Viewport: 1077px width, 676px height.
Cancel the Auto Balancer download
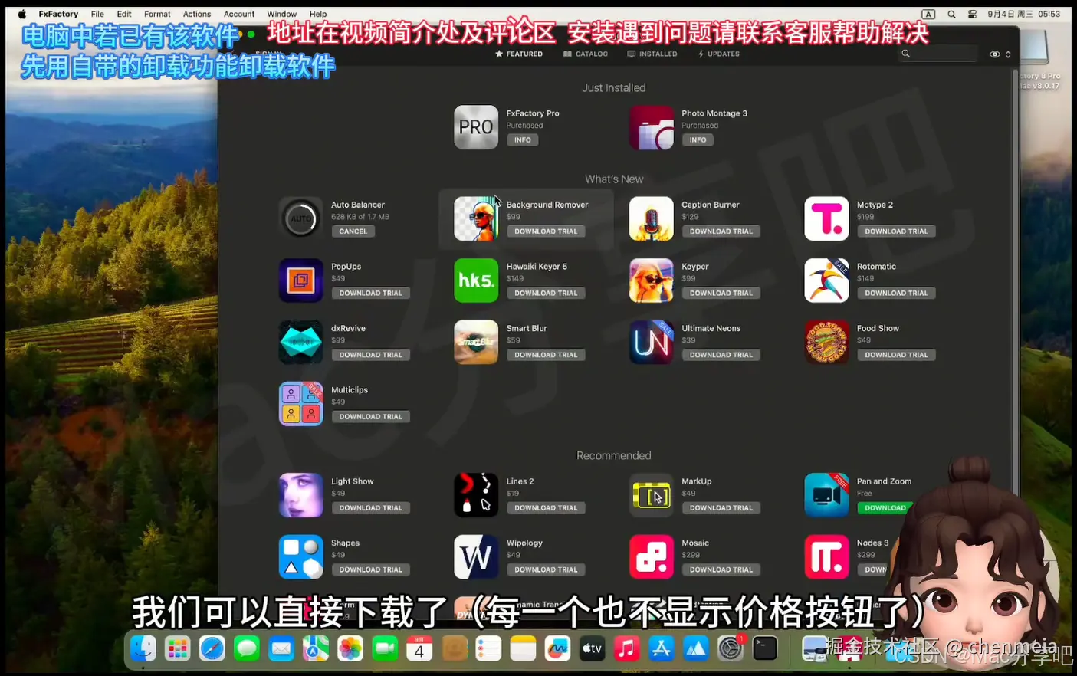click(353, 231)
